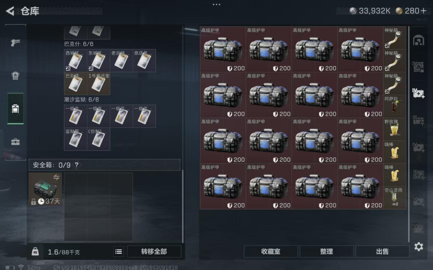The image size is (433, 270).
Task: Select the 老浴场 keycard
Action: point(121,61)
